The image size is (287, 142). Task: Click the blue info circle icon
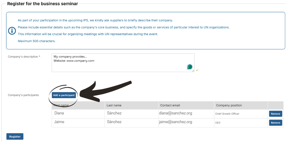[x=12, y=30]
